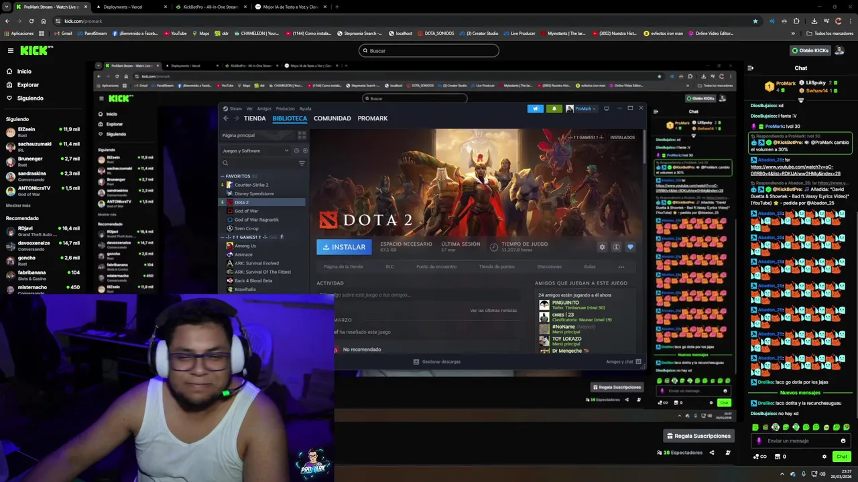The height and width of the screenshot is (482, 858).
Task: Click the follow-user icon next to share
Action: point(727,453)
